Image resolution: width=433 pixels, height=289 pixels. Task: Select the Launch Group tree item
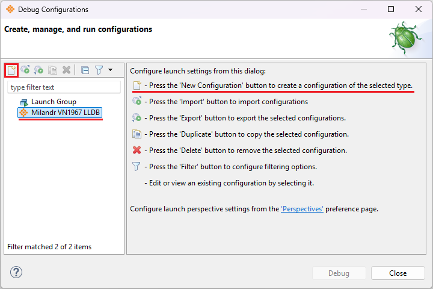click(54, 102)
